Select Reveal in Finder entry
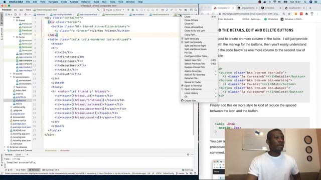Screen dimensions: 321x180 click(199, 82)
